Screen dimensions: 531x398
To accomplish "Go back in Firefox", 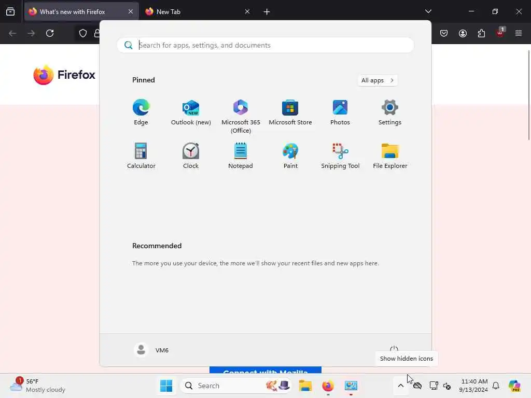I will [x=12, y=33].
